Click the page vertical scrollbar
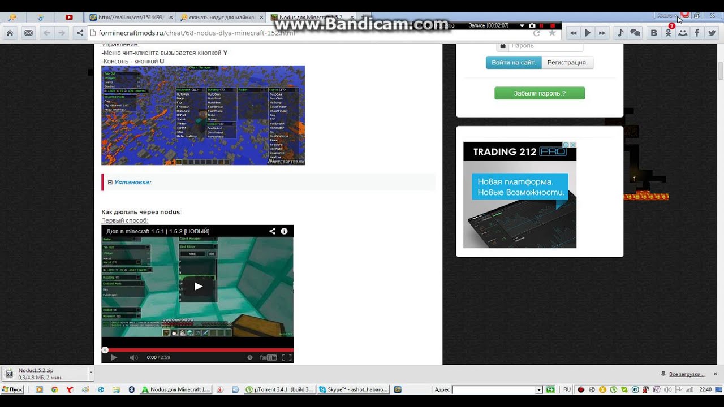Screen dimensions: 724x407 tap(721, 205)
